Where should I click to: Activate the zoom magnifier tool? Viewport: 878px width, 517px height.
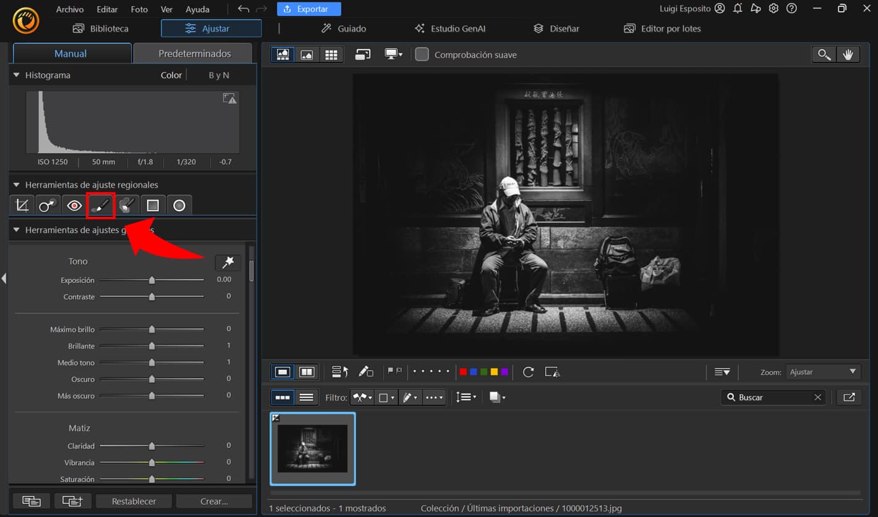pyautogui.click(x=824, y=54)
